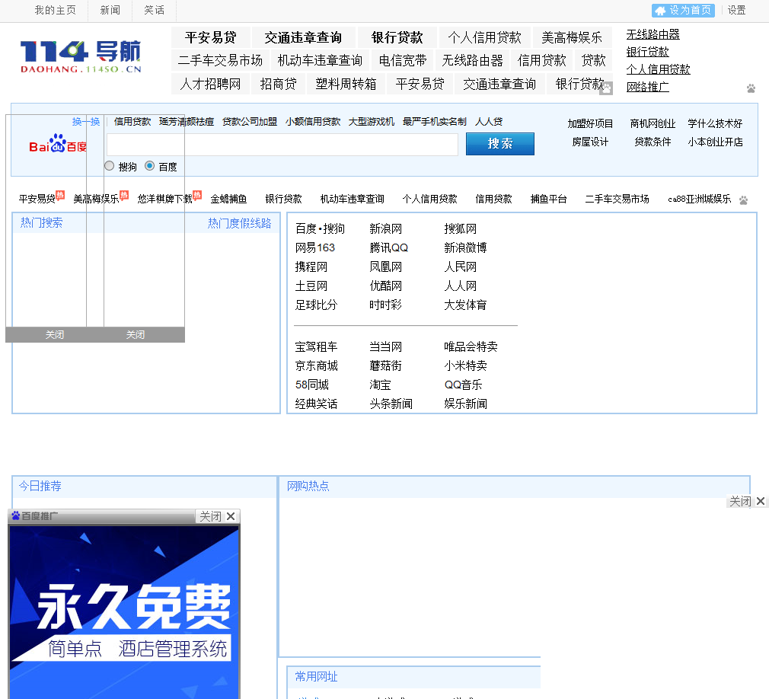
Task: Click the left 关闭 bar in gray overlay
Action: pyautogui.click(x=54, y=334)
